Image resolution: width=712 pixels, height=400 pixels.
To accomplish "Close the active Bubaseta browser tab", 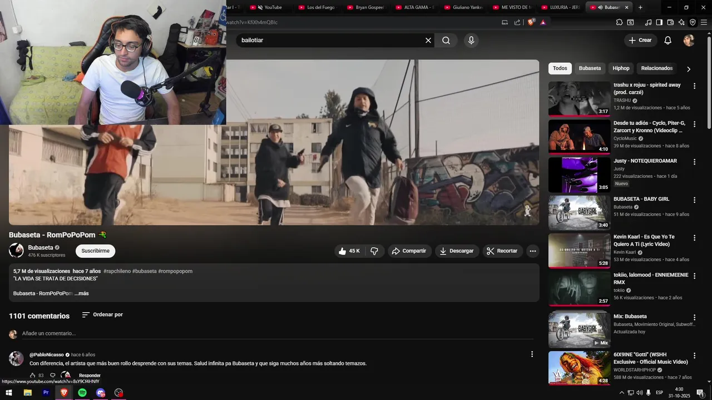I will pyautogui.click(x=627, y=7).
